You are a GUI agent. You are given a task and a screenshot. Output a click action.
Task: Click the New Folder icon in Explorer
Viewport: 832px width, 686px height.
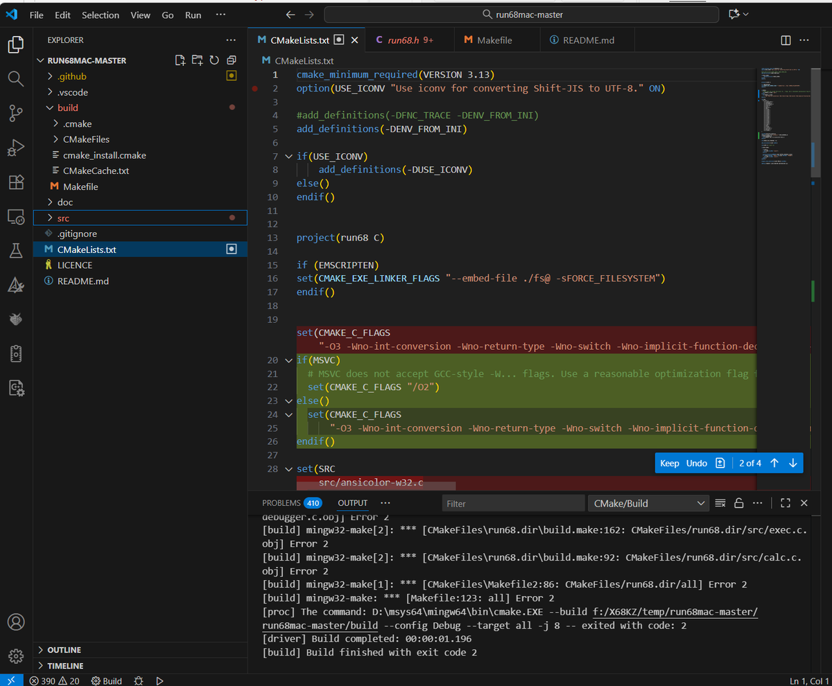click(x=197, y=60)
